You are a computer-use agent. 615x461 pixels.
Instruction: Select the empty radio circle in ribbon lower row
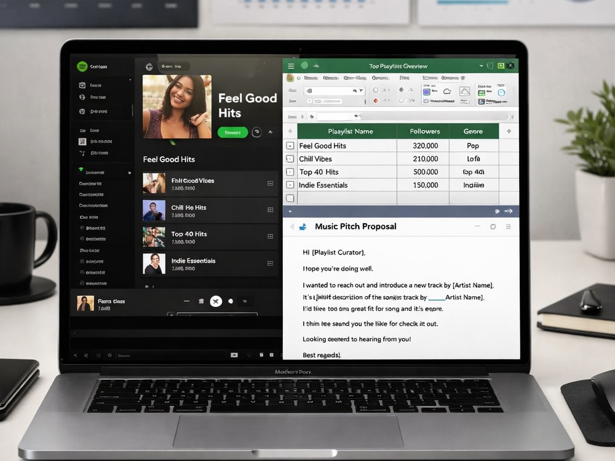point(402,101)
